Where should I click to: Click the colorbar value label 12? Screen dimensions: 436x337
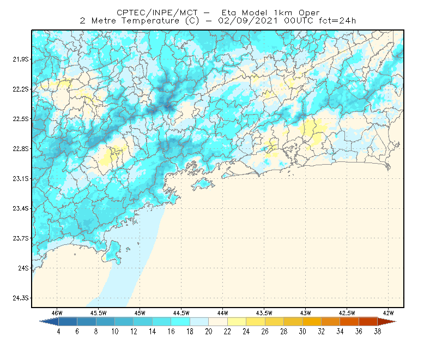tap(134, 332)
